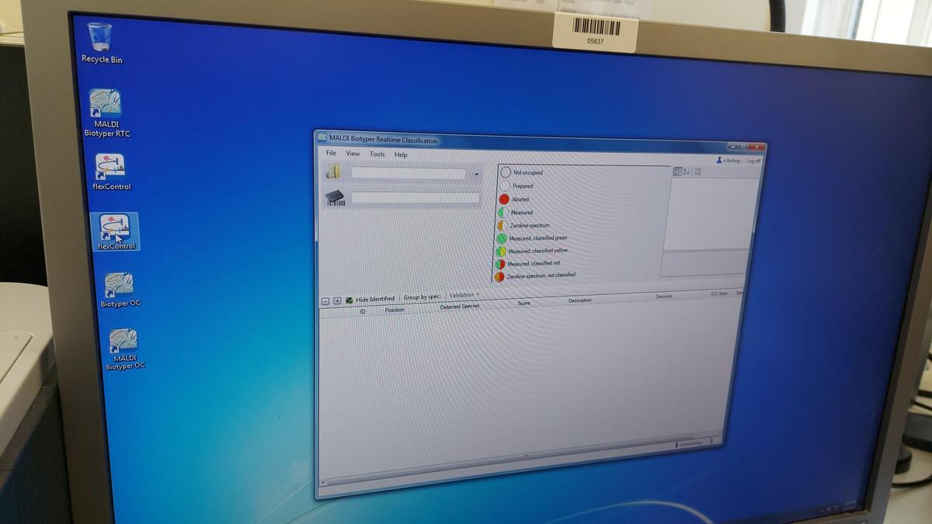Open the View menu
Viewport: 932px width, 524px height.
(x=353, y=154)
